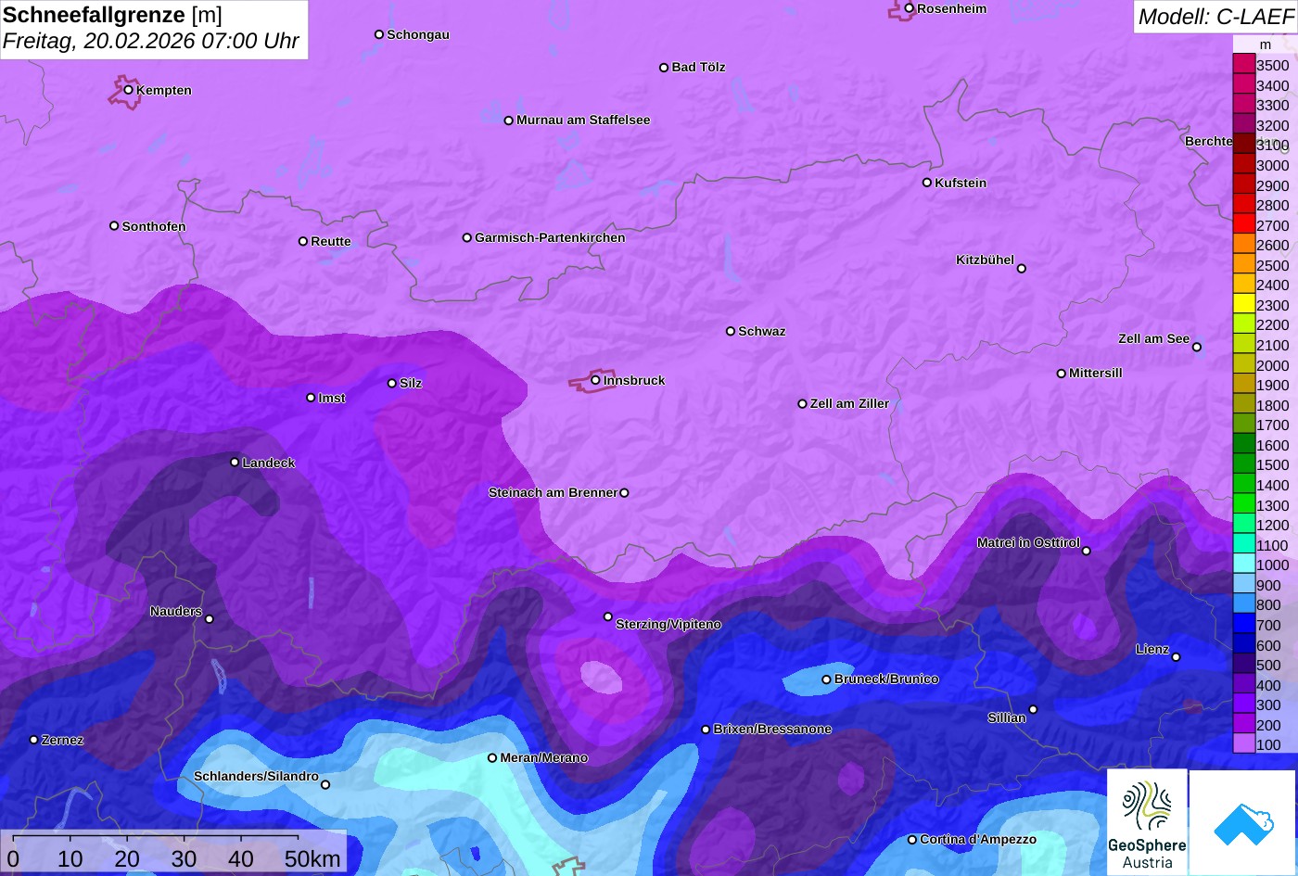This screenshot has width=1298, height=876.
Task: Click the date "Freitag, 20.02.2026 07:00 Uhr"
Action: pyautogui.click(x=151, y=41)
